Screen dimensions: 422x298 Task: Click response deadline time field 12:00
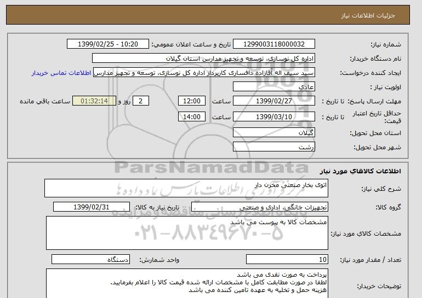coord(192,101)
